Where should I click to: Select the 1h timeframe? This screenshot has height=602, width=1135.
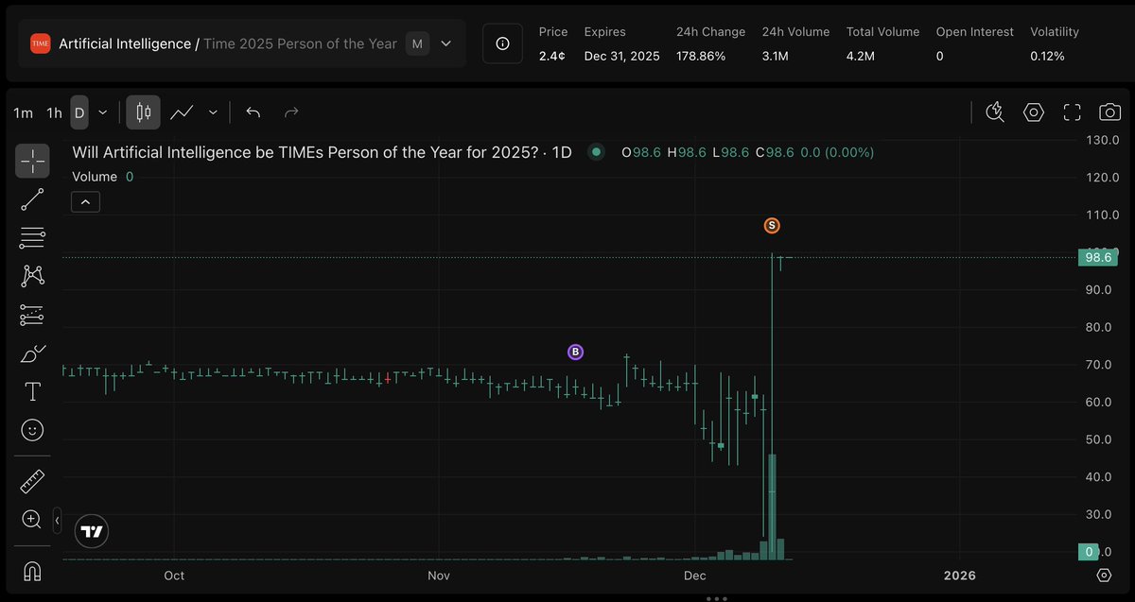point(54,112)
